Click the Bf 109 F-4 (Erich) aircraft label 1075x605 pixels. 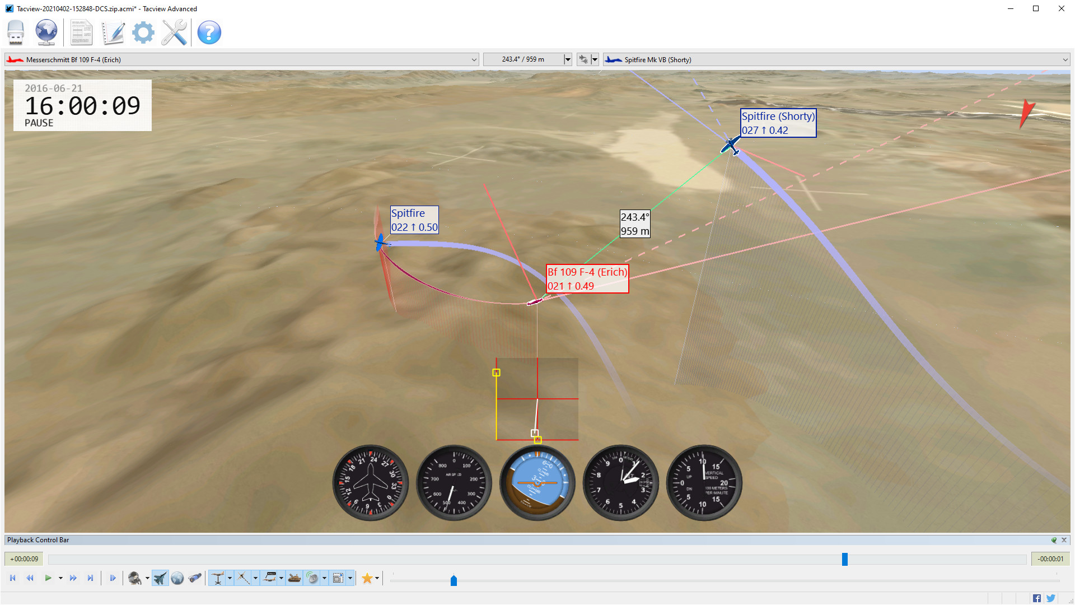coord(587,278)
